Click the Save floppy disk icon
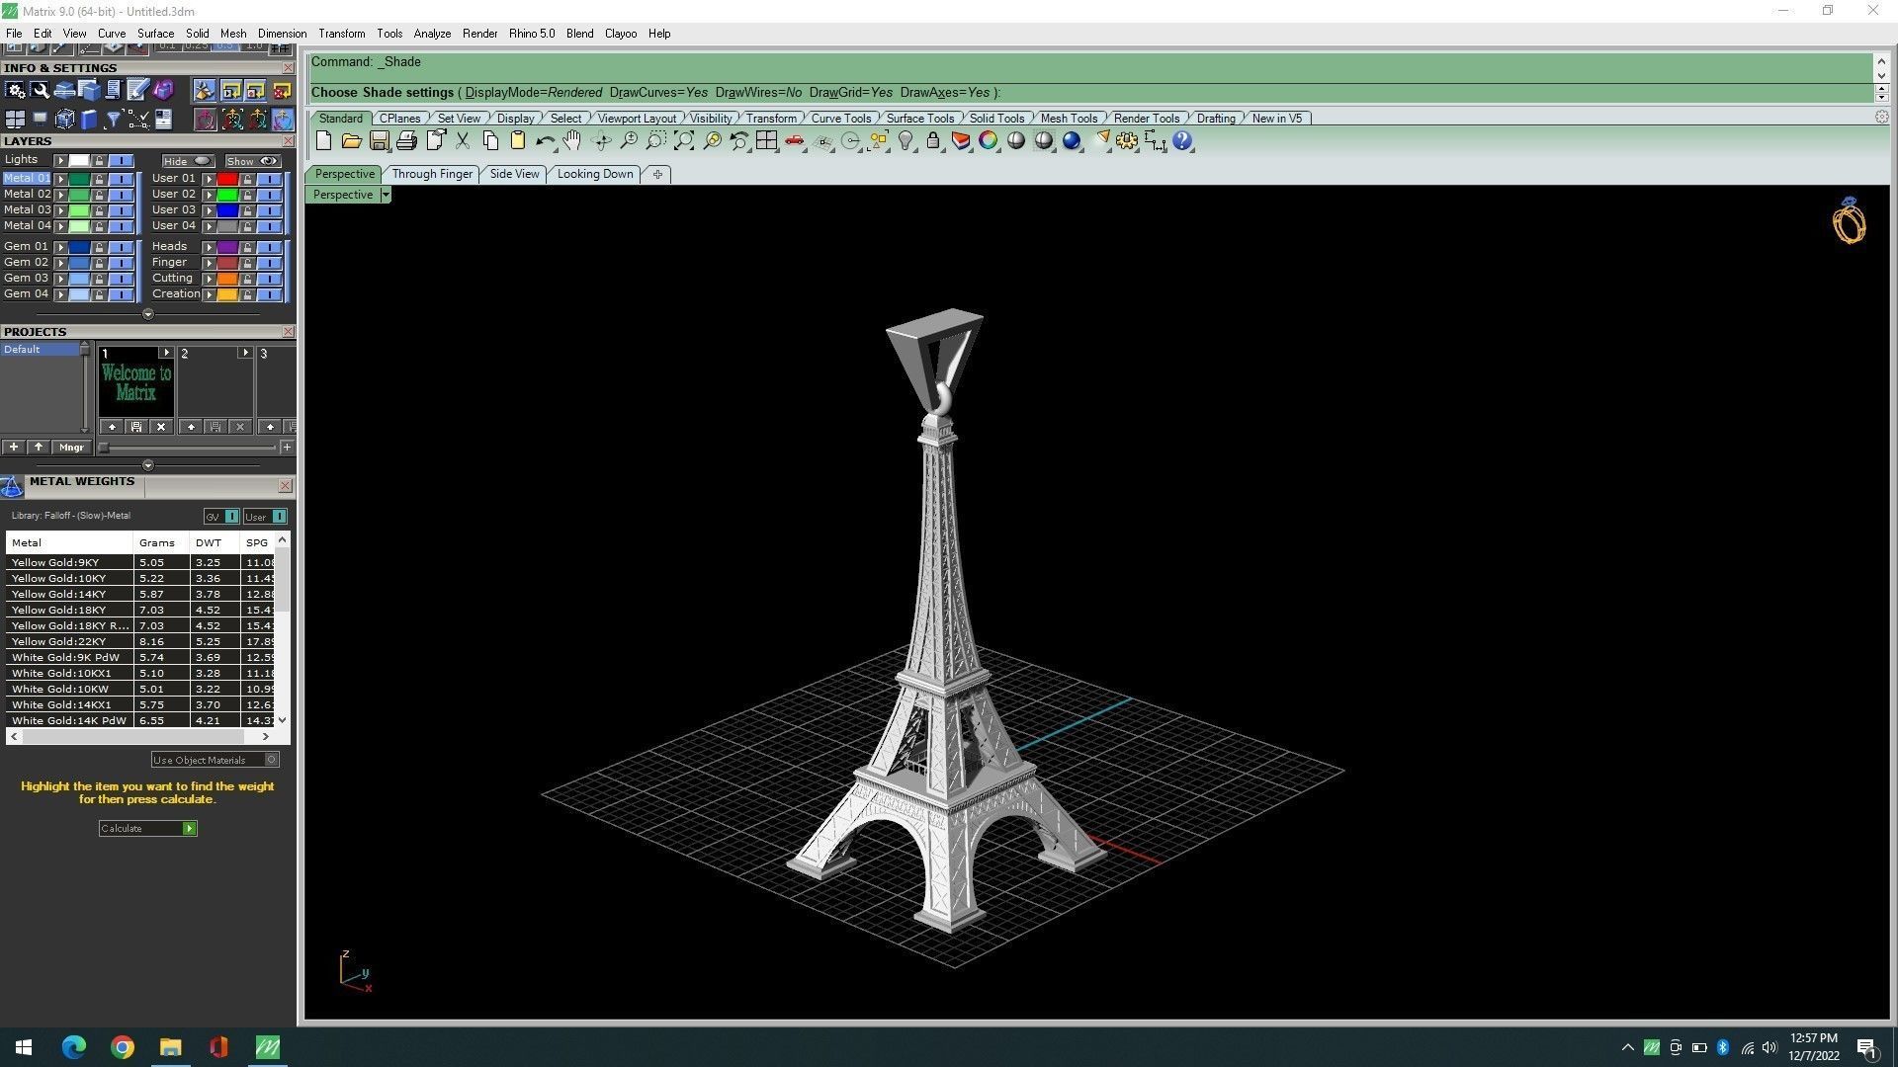 pos(379,141)
